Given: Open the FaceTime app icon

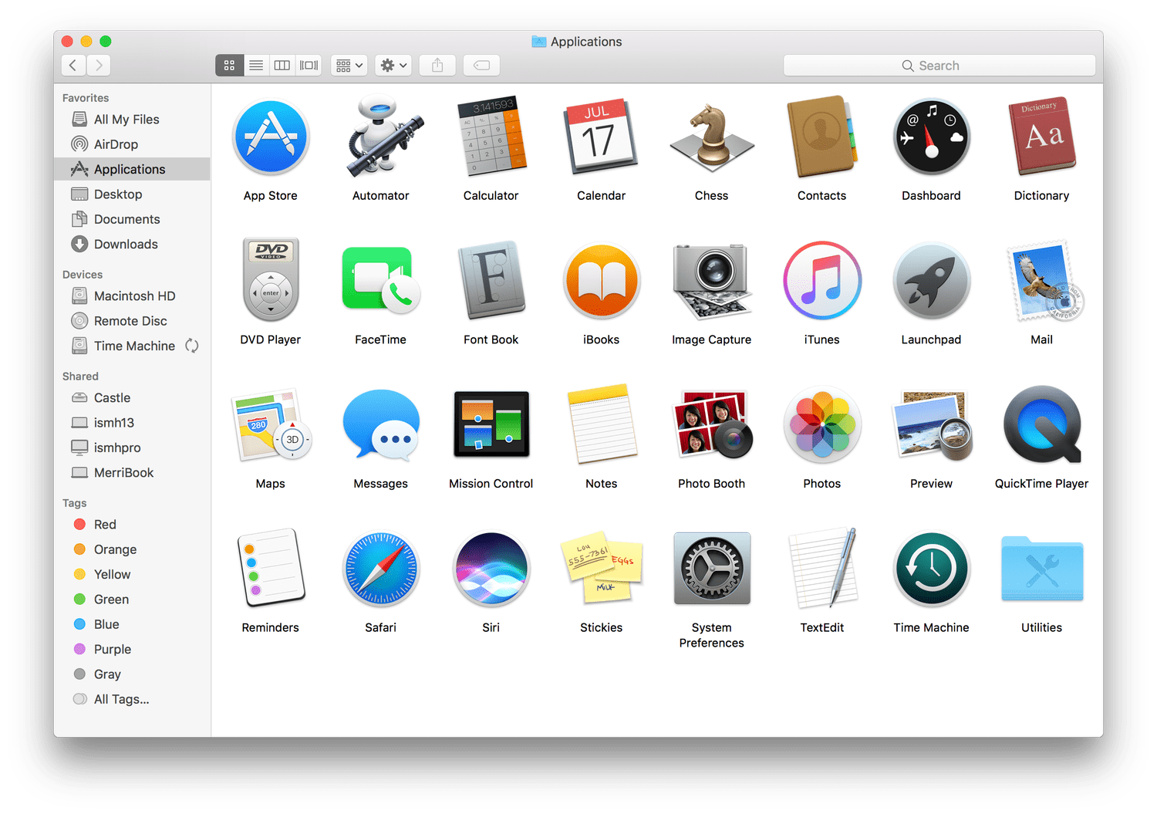Looking at the screenshot, I should (x=381, y=280).
